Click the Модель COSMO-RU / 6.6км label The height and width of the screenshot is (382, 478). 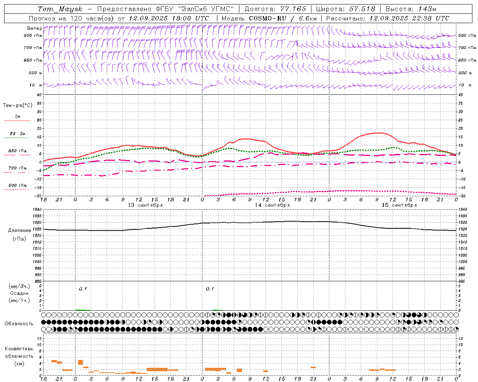pyautogui.click(x=269, y=18)
